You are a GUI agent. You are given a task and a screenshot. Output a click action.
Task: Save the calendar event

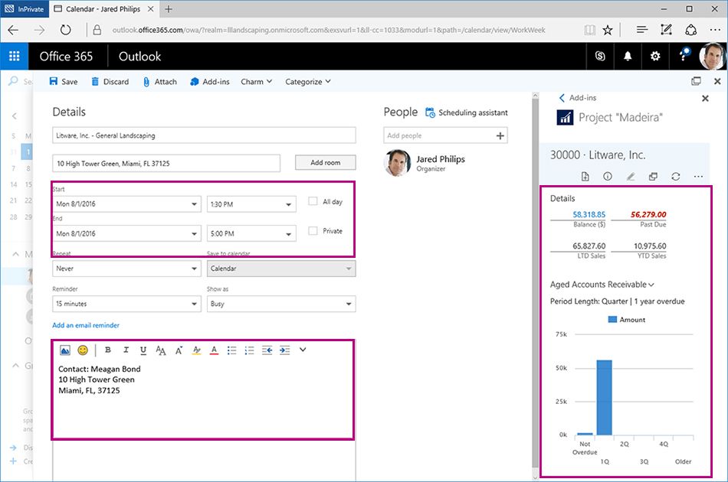pos(63,82)
